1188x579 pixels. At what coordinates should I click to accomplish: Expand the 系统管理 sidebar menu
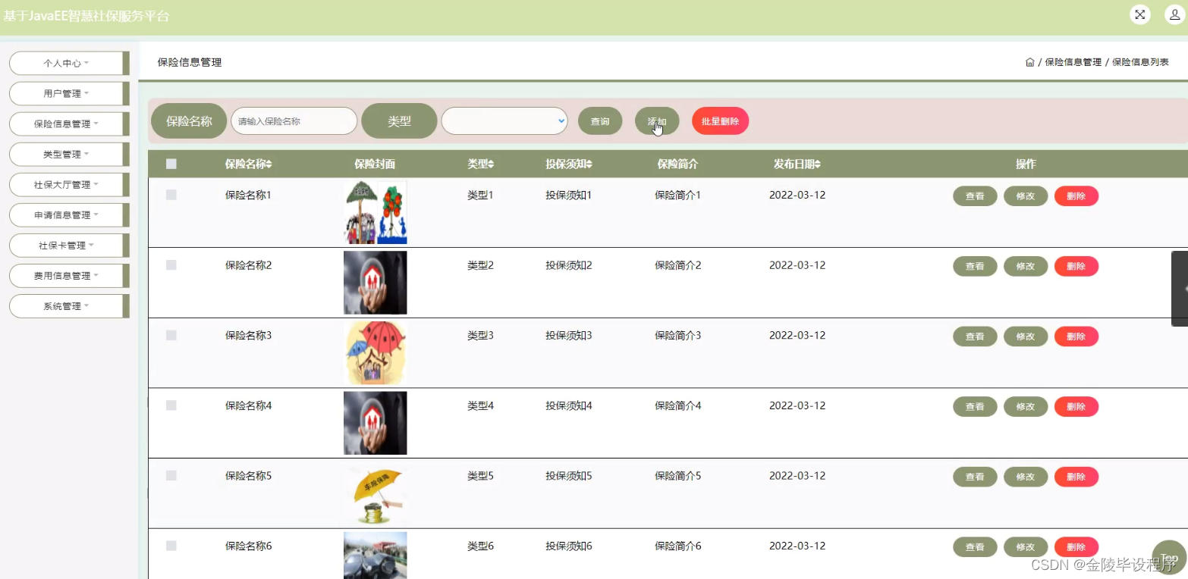[68, 305]
